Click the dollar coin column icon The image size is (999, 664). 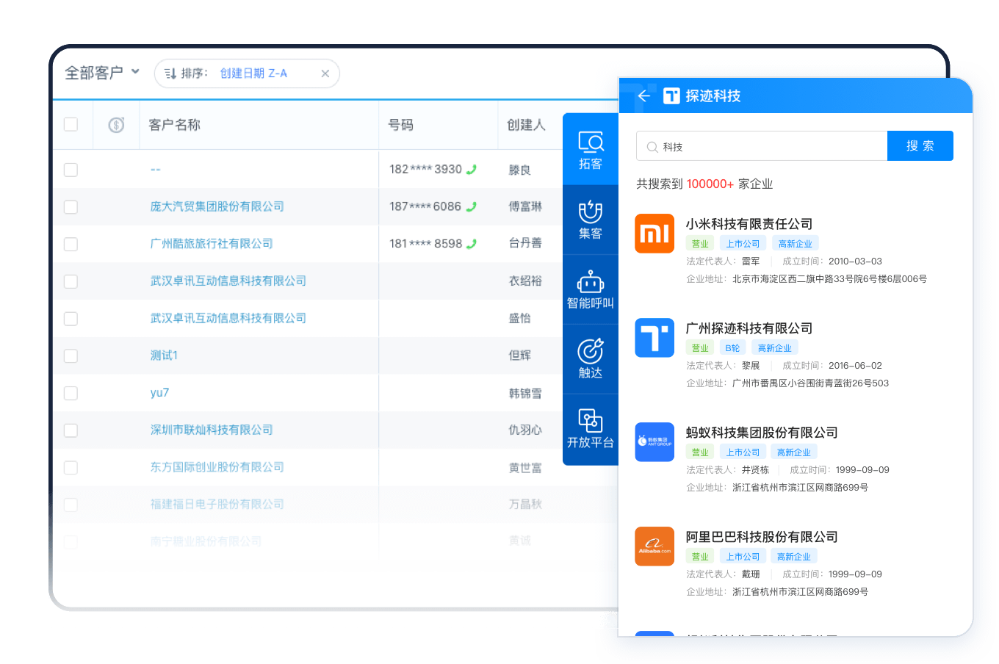(x=116, y=125)
